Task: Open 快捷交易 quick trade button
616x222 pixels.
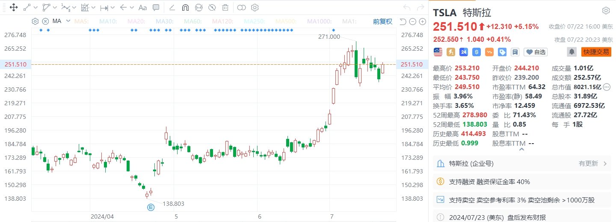Action: click(x=596, y=52)
